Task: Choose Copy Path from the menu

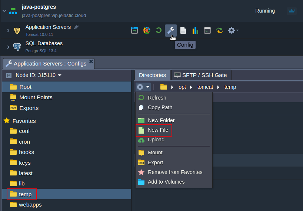Action: click(x=174, y=107)
